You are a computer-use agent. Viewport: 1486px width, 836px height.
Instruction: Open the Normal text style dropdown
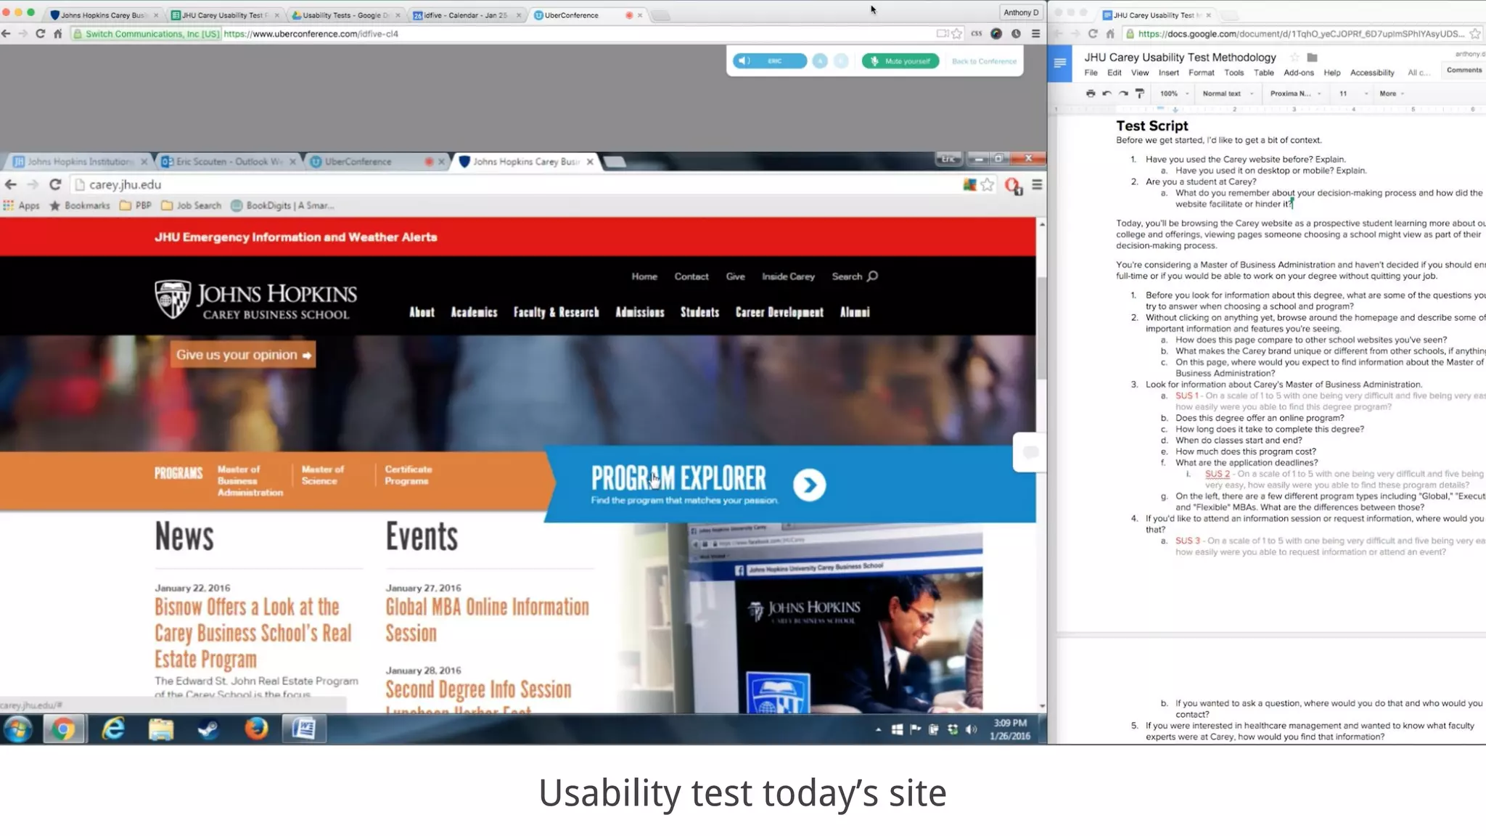pyautogui.click(x=1228, y=94)
